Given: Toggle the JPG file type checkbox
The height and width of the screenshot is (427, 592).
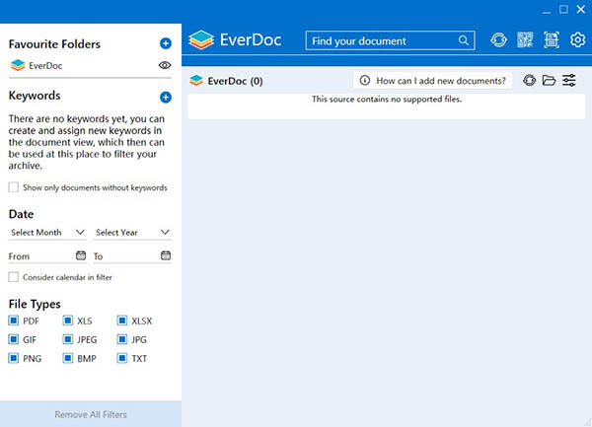Looking at the screenshot, I should point(122,339).
